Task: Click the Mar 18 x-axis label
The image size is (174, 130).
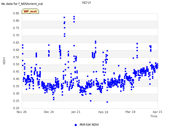Action: click(130, 112)
